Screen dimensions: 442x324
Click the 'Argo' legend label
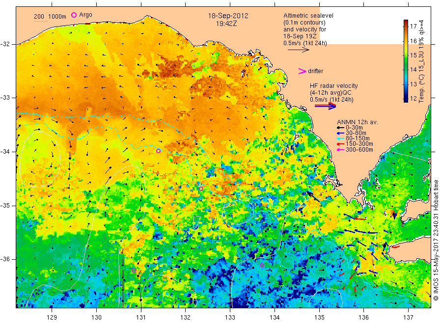click(x=85, y=15)
